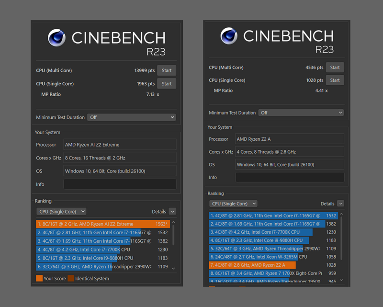Start Multi Core test beside 13999 pts
This screenshot has height=307, width=383.
166,70
